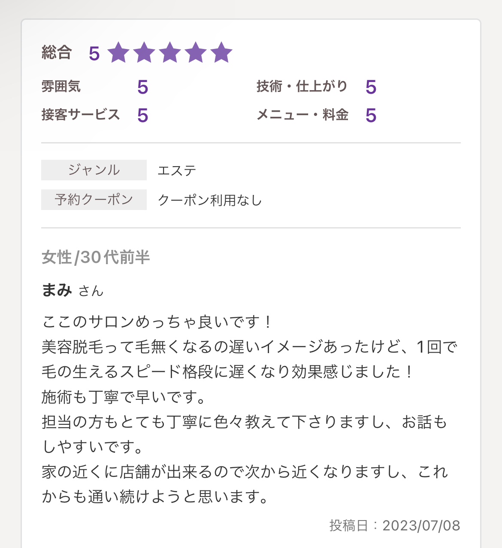Open the エステ genre text
The width and height of the screenshot is (502, 548).
pyautogui.click(x=177, y=170)
